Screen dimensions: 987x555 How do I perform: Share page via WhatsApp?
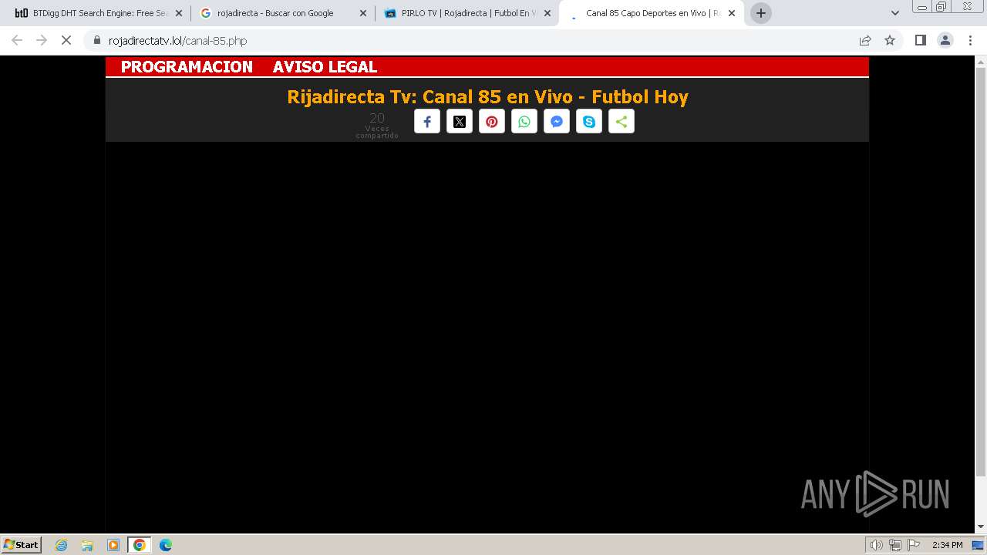(524, 122)
